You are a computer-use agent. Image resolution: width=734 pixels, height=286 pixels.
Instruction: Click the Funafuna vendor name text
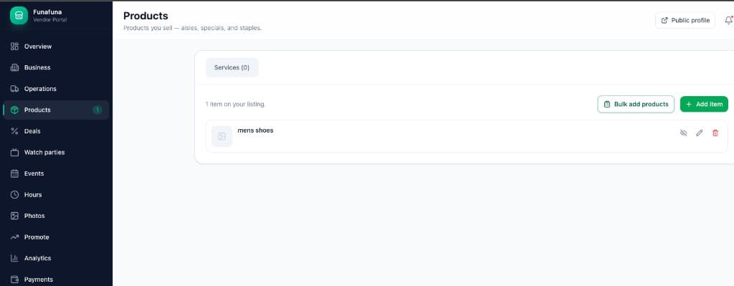coord(47,11)
